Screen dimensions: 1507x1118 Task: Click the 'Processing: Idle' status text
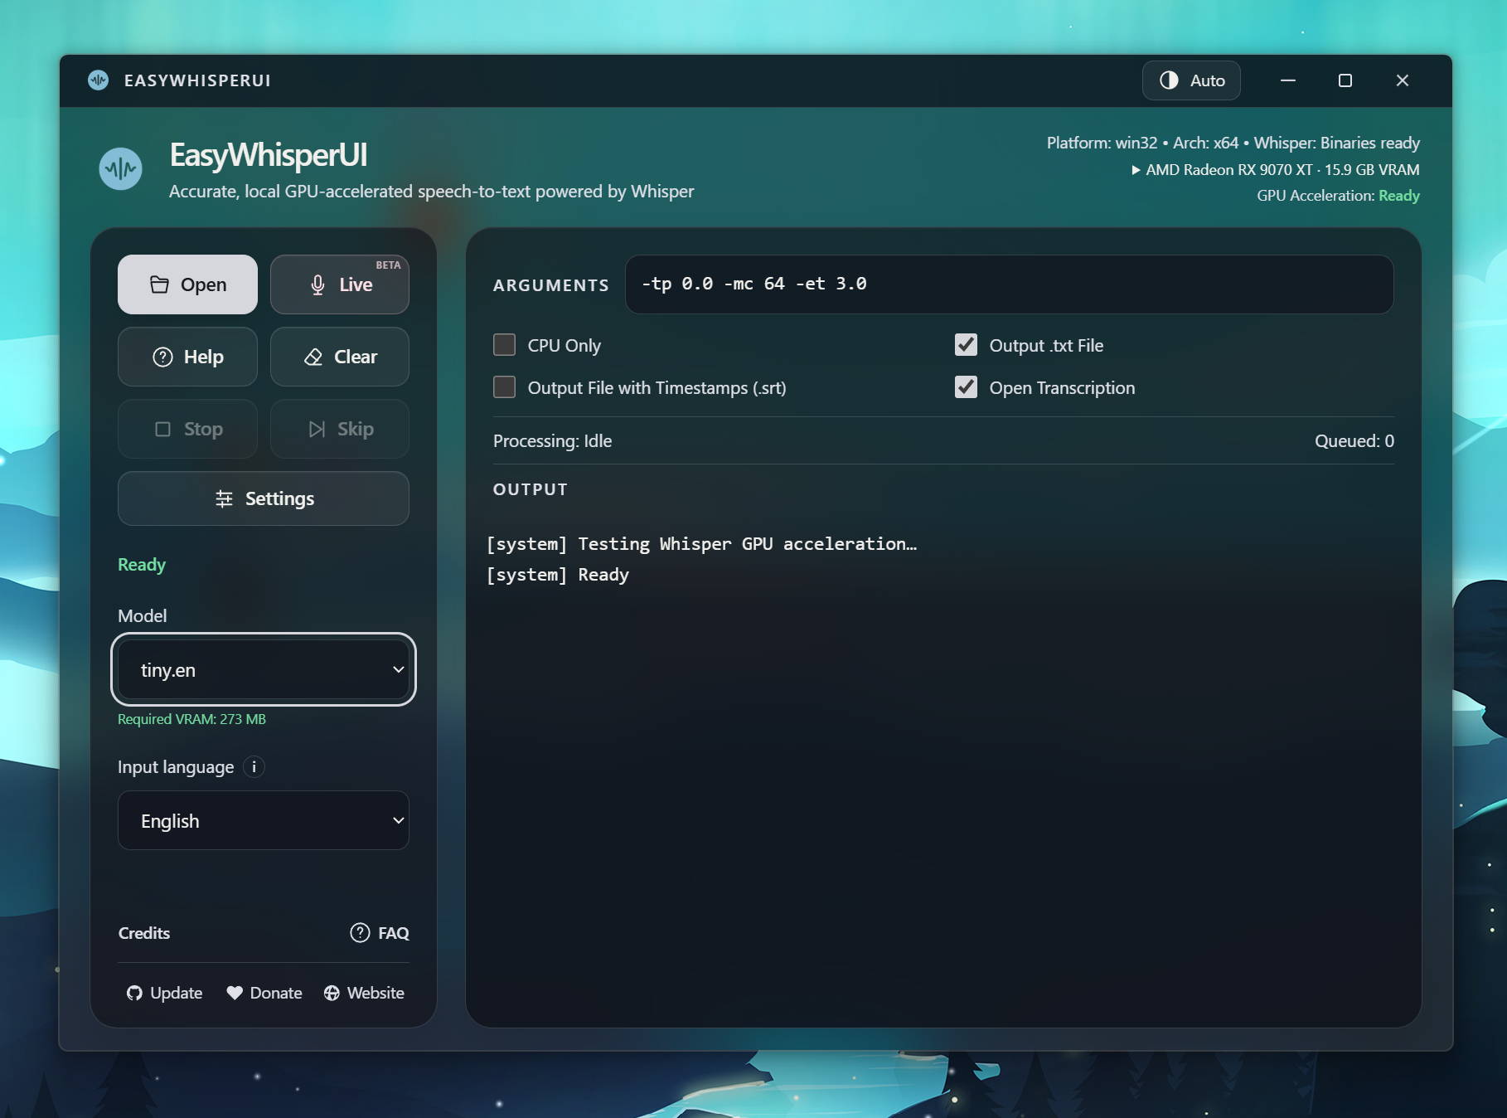point(552,441)
